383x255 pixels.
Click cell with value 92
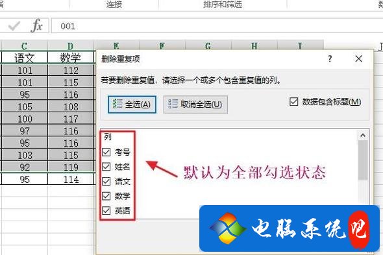click(25, 167)
